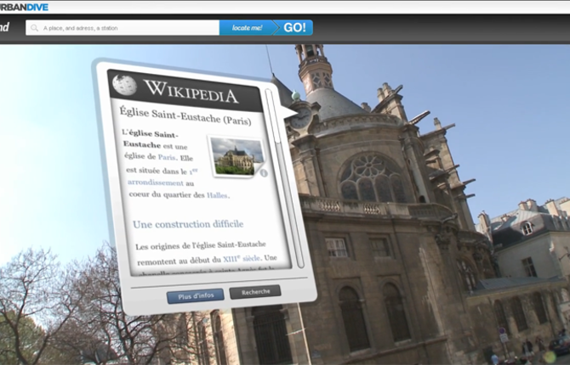The height and width of the screenshot is (365, 570).
Task: Follow the 'Halles' link
Action: [x=217, y=195]
